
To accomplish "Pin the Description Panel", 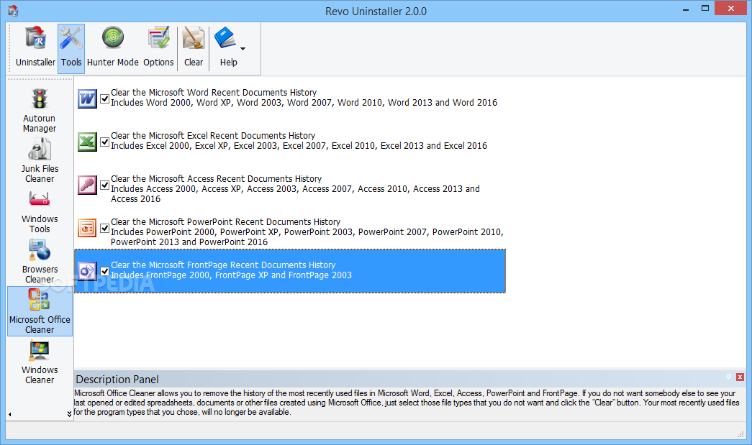I will point(728,377).
